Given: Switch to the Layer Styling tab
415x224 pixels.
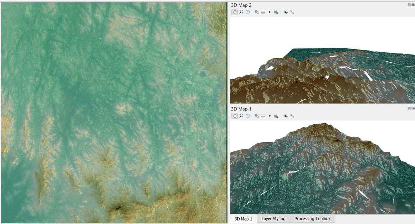Looking at the screenshot, I should 273,218.
